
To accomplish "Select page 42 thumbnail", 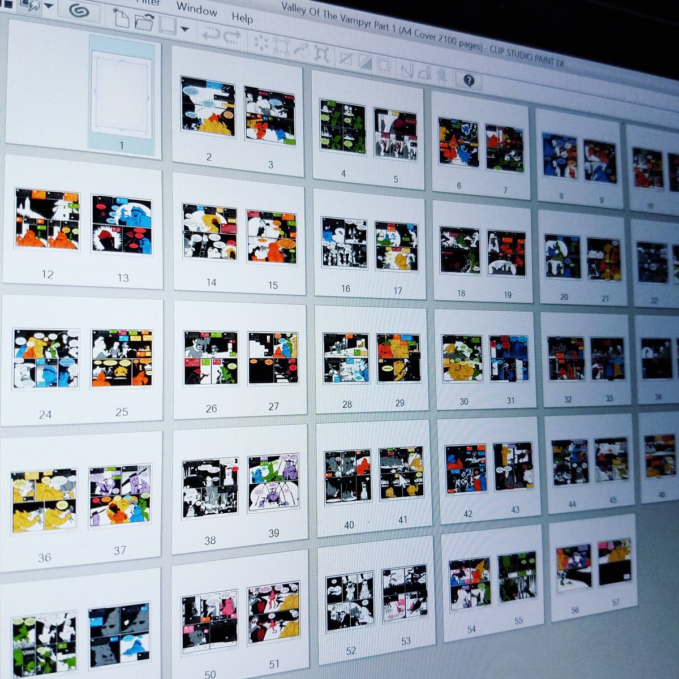I will pyautogui.click(x=466, y=469).
